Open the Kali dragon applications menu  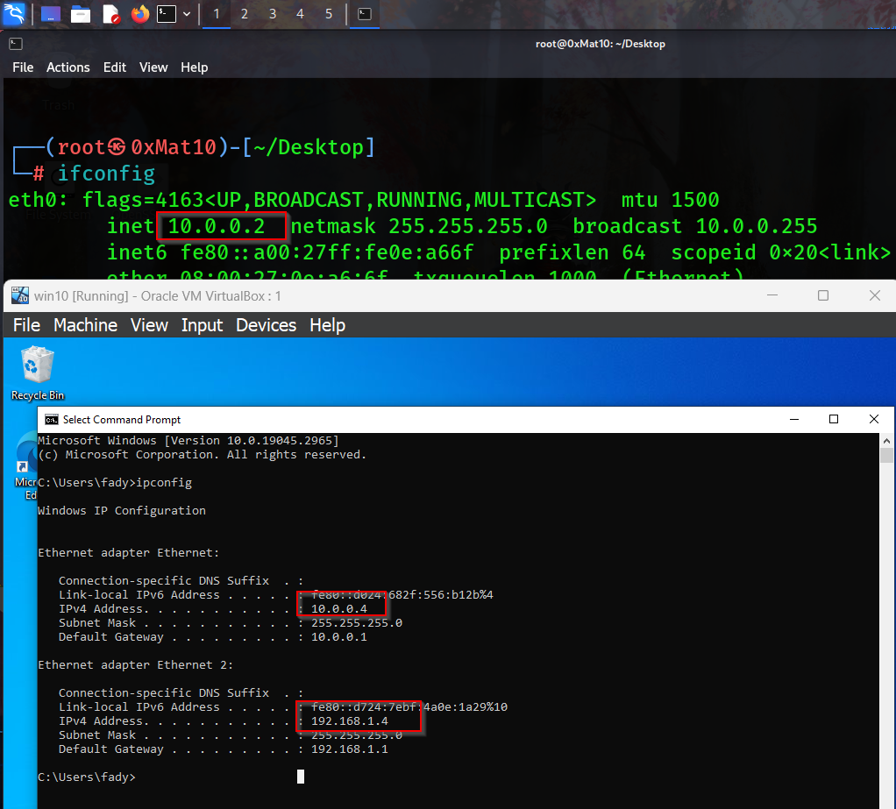(14, 14)
